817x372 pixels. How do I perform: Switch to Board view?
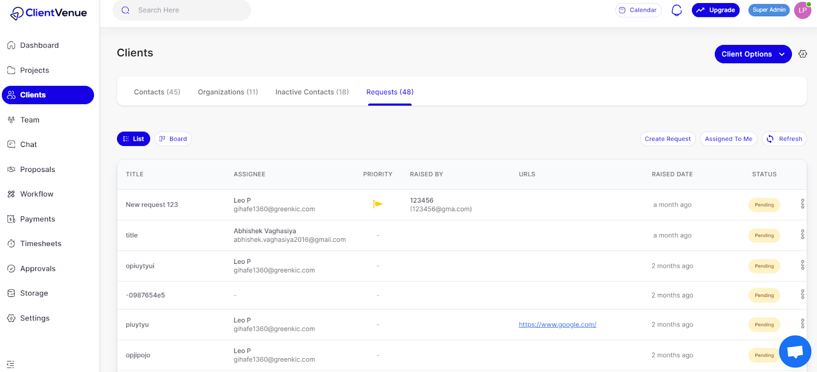tap(173, 139)
